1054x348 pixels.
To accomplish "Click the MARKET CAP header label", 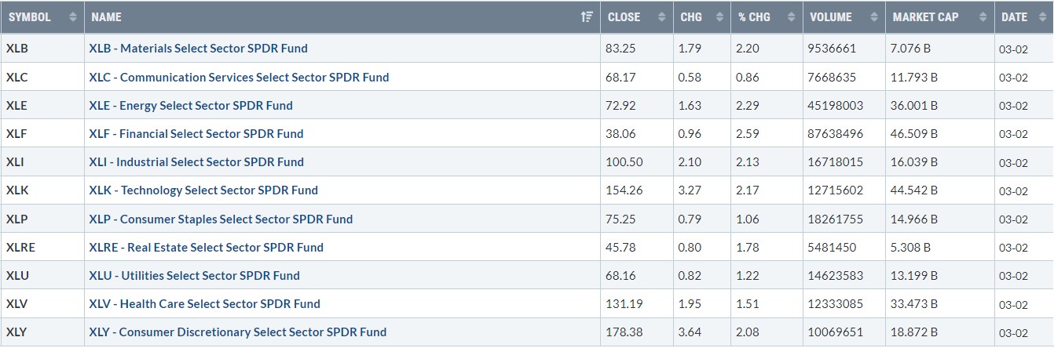I will 926,17.
